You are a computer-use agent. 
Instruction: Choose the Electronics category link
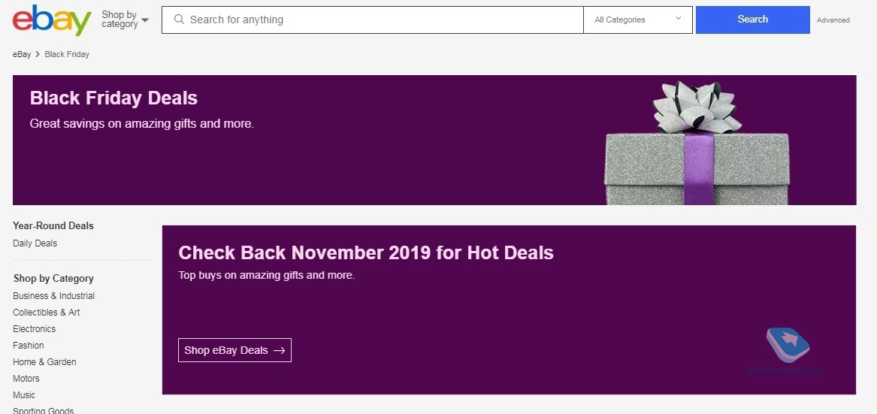(x=34, y=329)
